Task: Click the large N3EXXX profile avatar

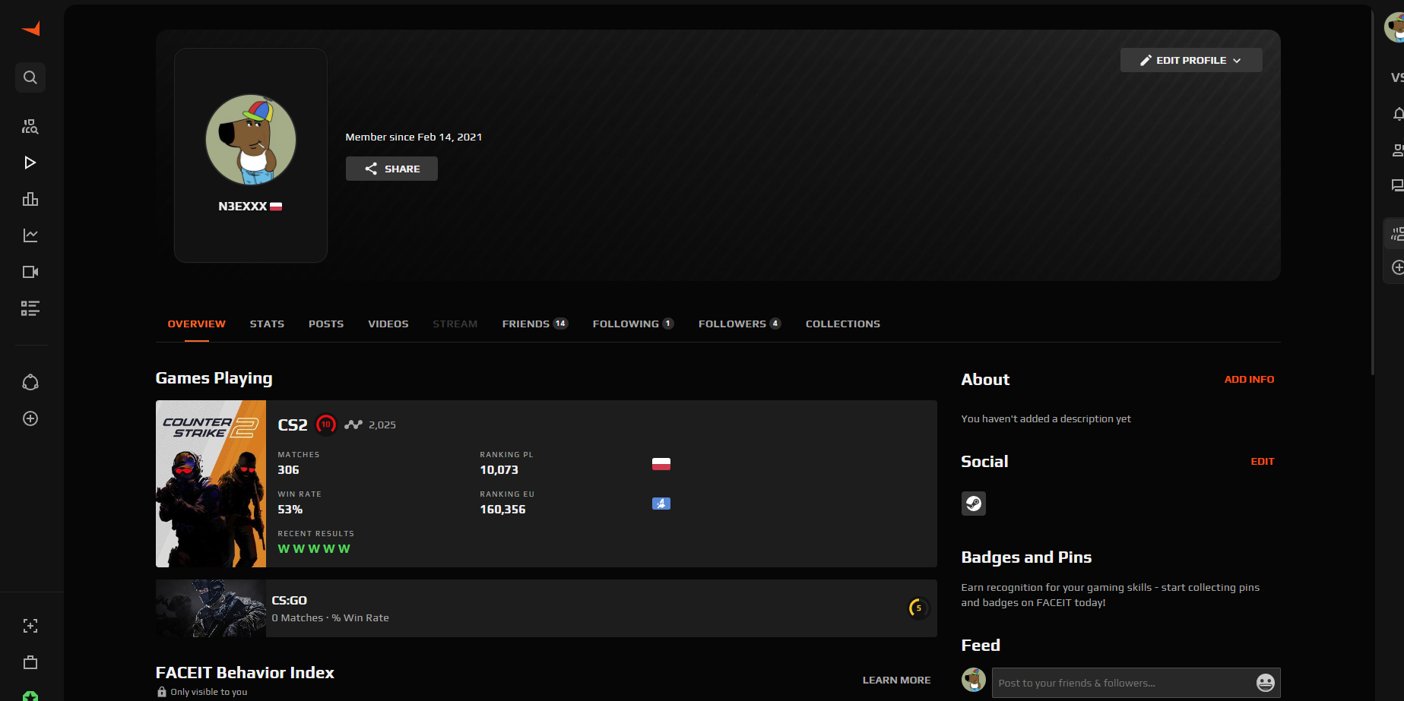Action: [251, 140]
